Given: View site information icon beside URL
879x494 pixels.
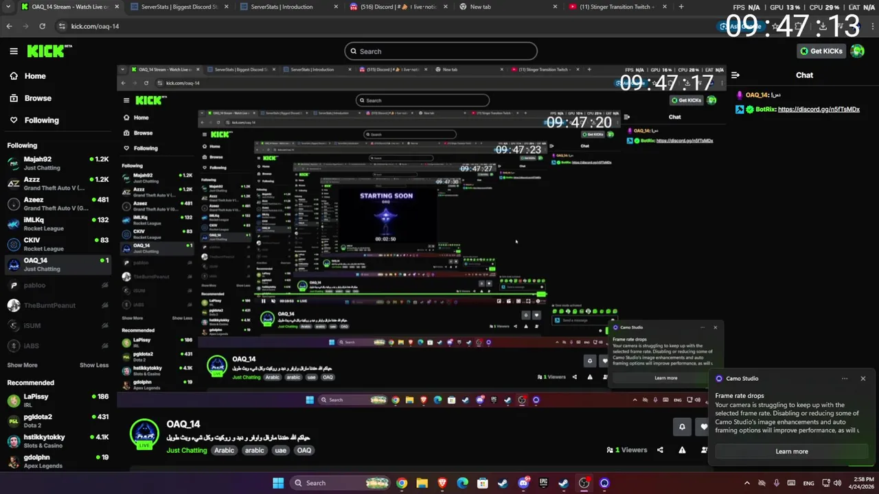Looking at the screenshot, I should point(62,26).
